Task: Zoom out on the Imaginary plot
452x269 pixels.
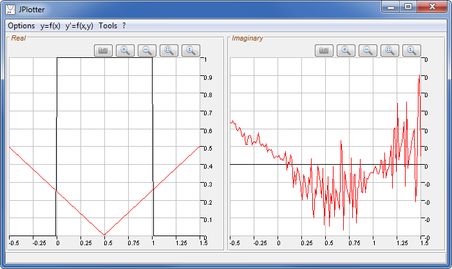Action: [x=368, y=50]
